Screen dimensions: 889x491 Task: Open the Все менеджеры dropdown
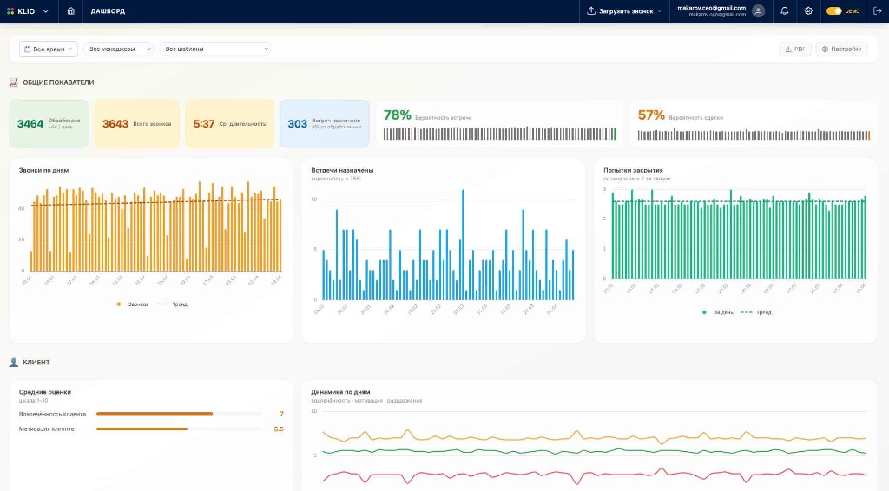point(118,49)
